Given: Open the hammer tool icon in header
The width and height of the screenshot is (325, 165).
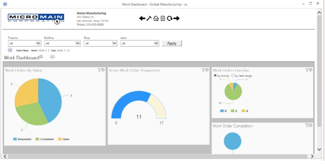Looking at the screenshot, I should pyautogui.click(x=149, y=18).
